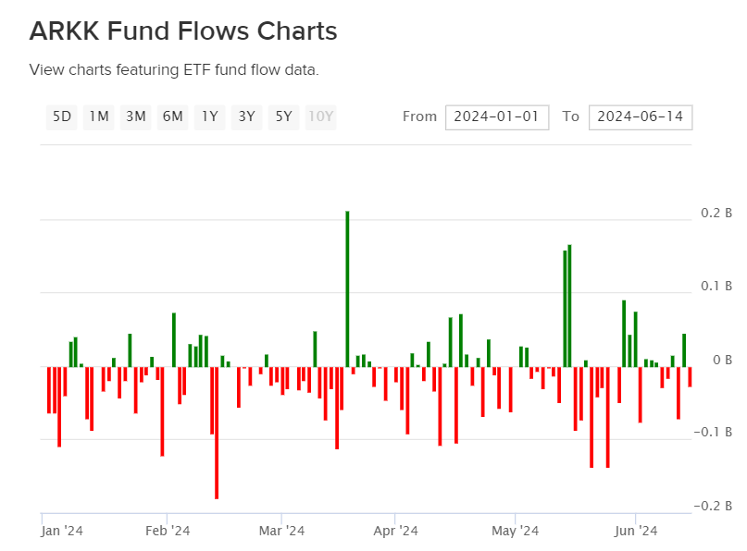Select the 1M time range button
The width and height of the screenshot is (747, 551).
pyautogui.click(x=98, y=116)
